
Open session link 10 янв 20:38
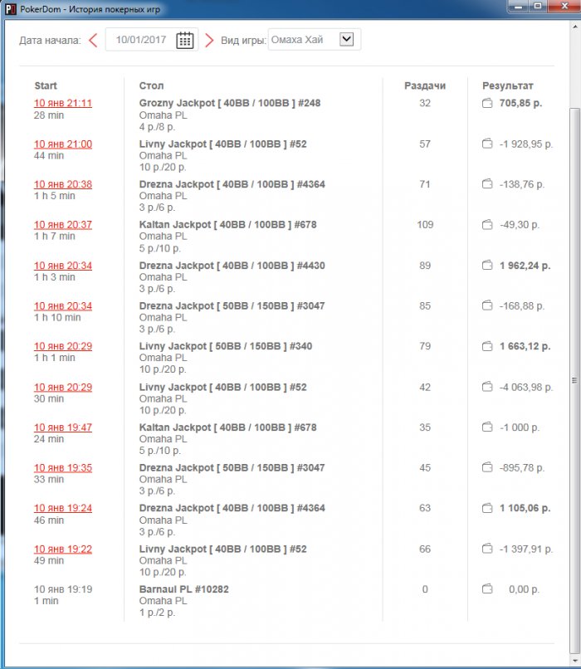coord(63,185)
